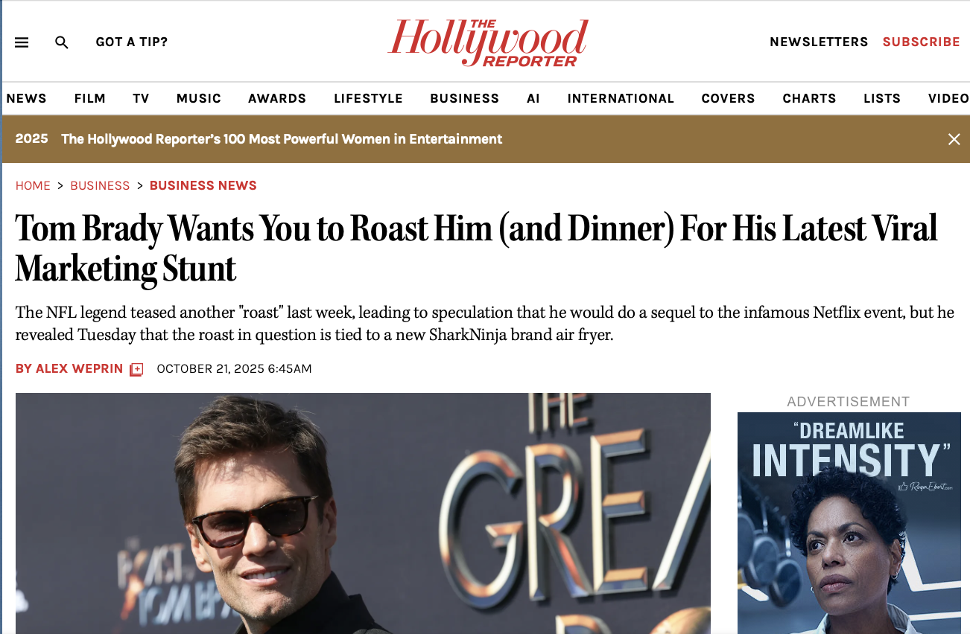The height and width of the screenshot is (634, 970).
Task: Open the 100 Most Powerful Women banner link
Action: tap(282, 139)
